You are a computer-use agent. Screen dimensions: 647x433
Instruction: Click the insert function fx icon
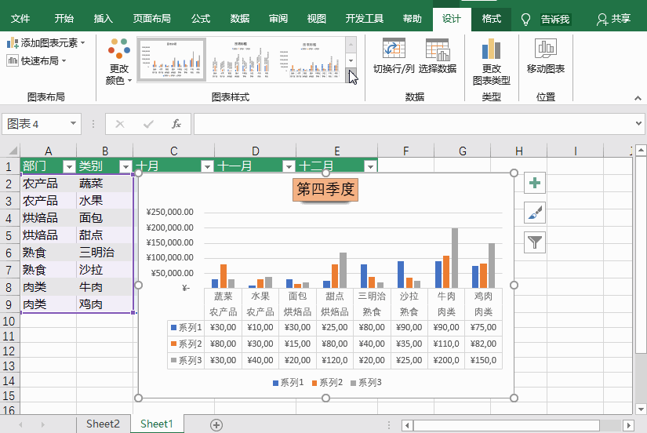176,124
